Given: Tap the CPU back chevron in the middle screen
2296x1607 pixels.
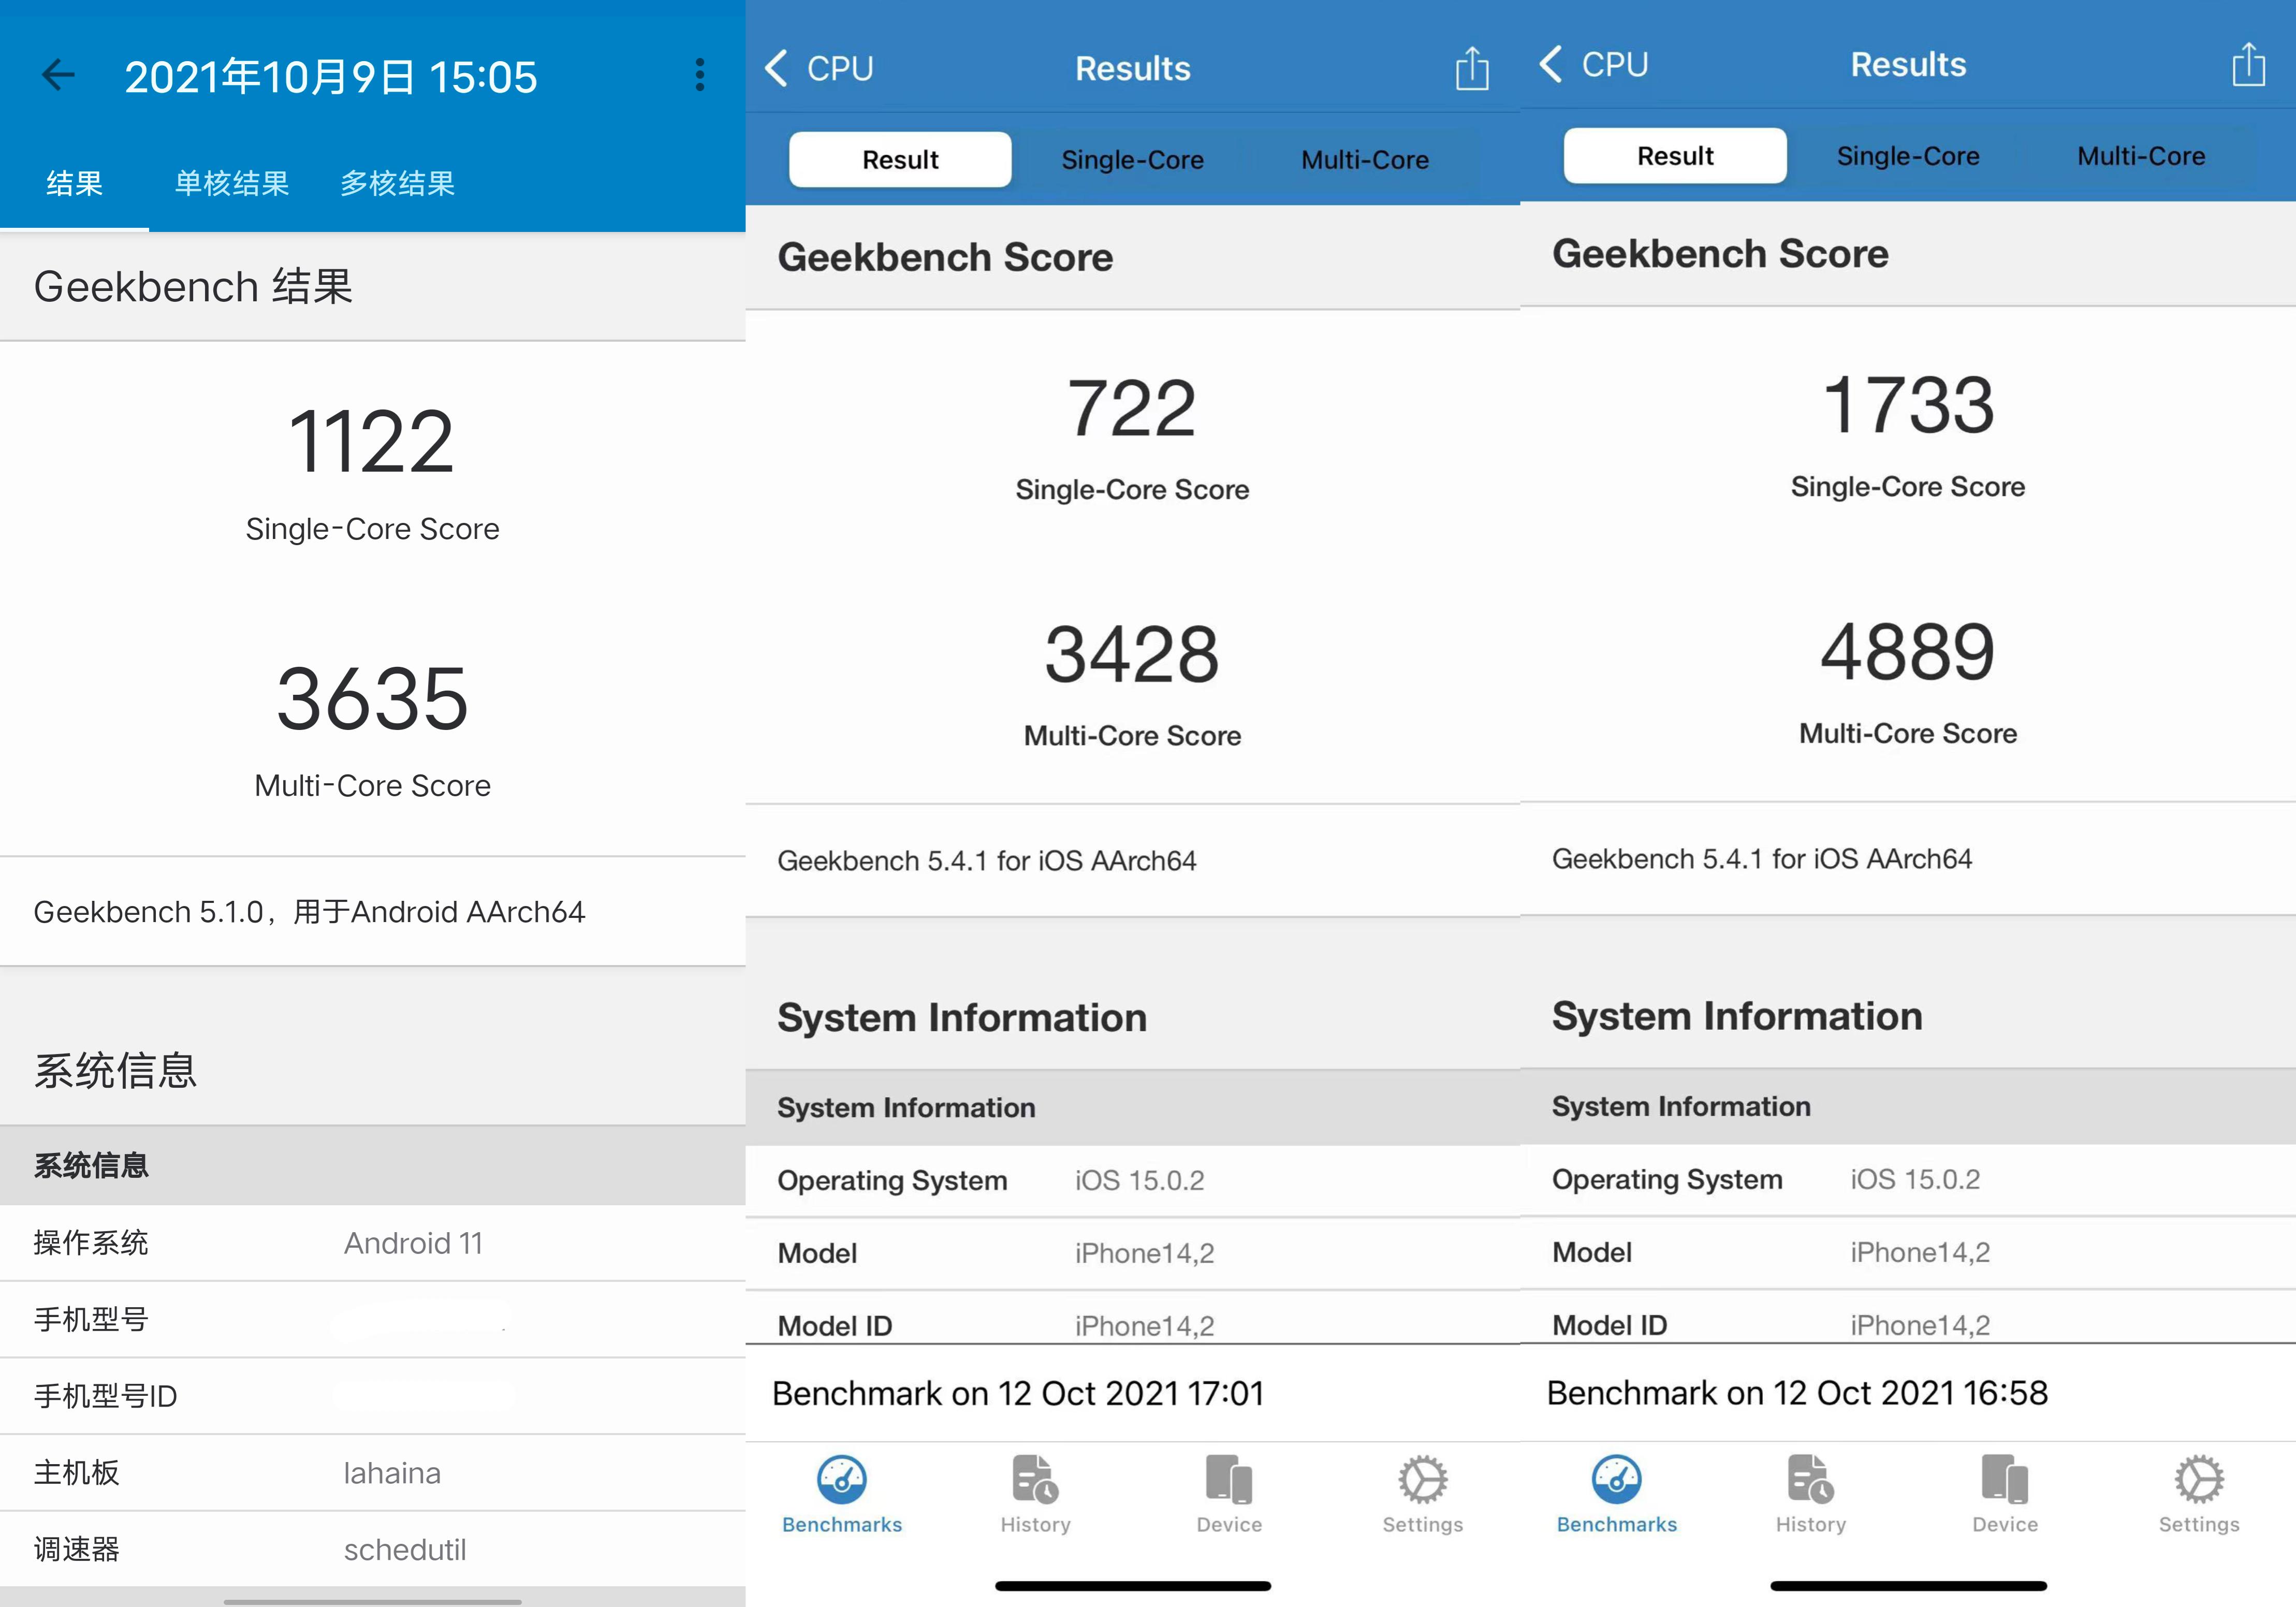Looking at the screenshot, I should click(x=776, y=68).
